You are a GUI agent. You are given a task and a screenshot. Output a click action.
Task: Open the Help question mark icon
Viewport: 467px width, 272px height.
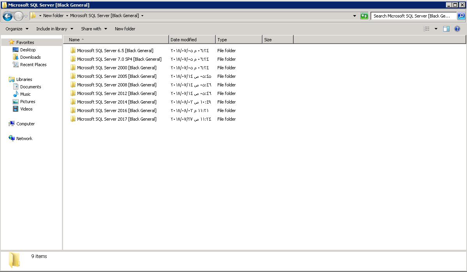pos(457,29)
